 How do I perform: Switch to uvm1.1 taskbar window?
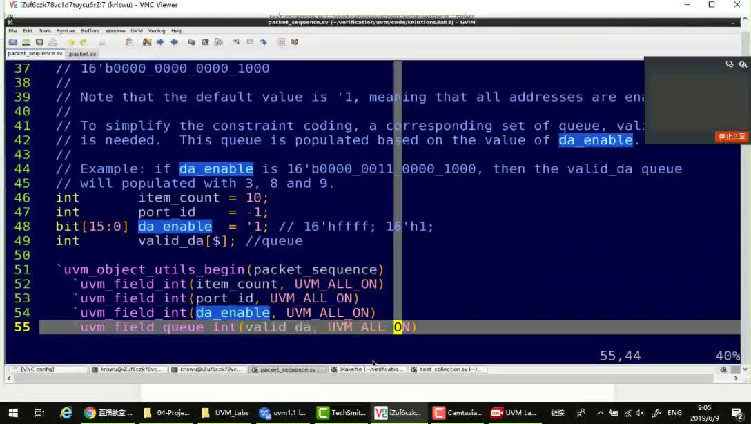click(282, 412)
